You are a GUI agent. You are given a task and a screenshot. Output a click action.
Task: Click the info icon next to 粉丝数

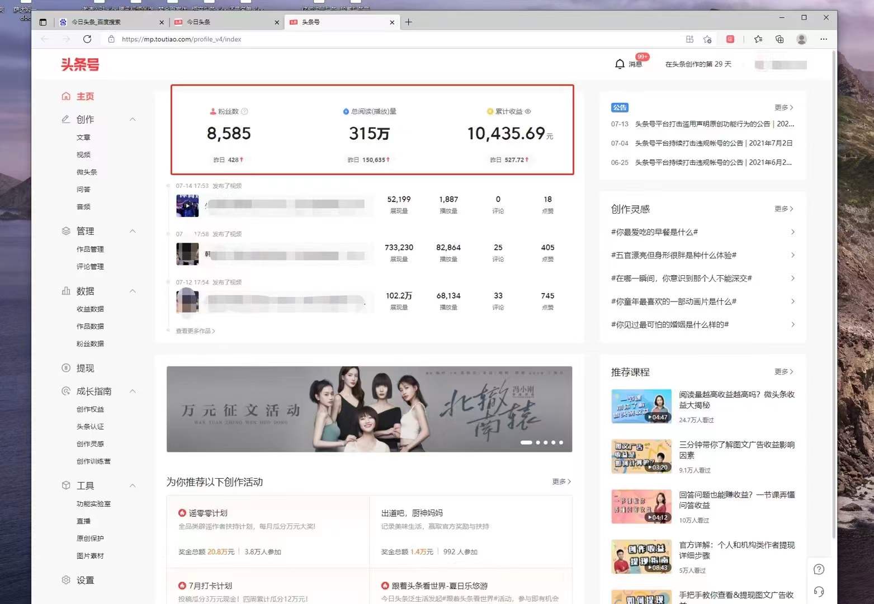[x=244, y=111]
